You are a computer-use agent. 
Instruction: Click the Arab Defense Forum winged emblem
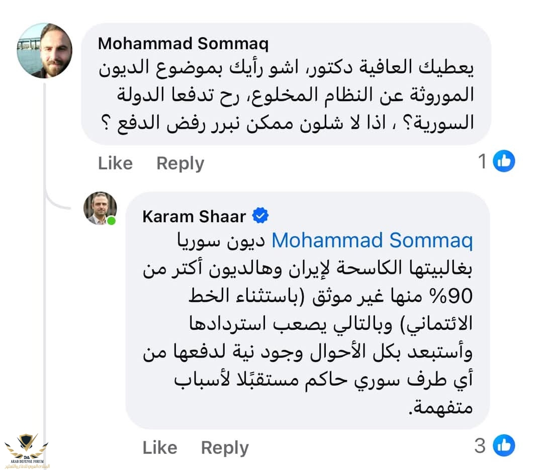(26, 444)
